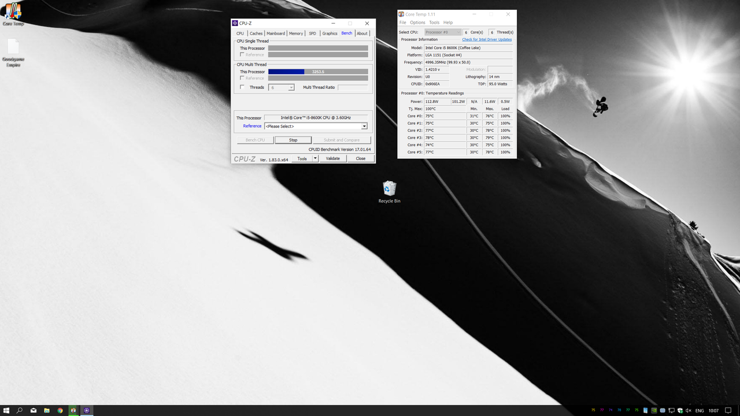The height and width of the screenshot is (416, 740).
Task: Open the Reference 'Please Select' dropdown
Action: (316, 126)
